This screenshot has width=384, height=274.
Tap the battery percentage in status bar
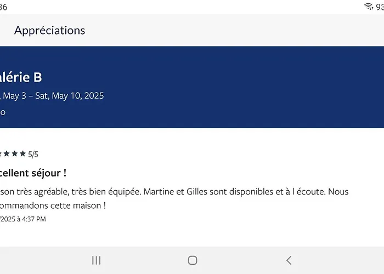380,7
